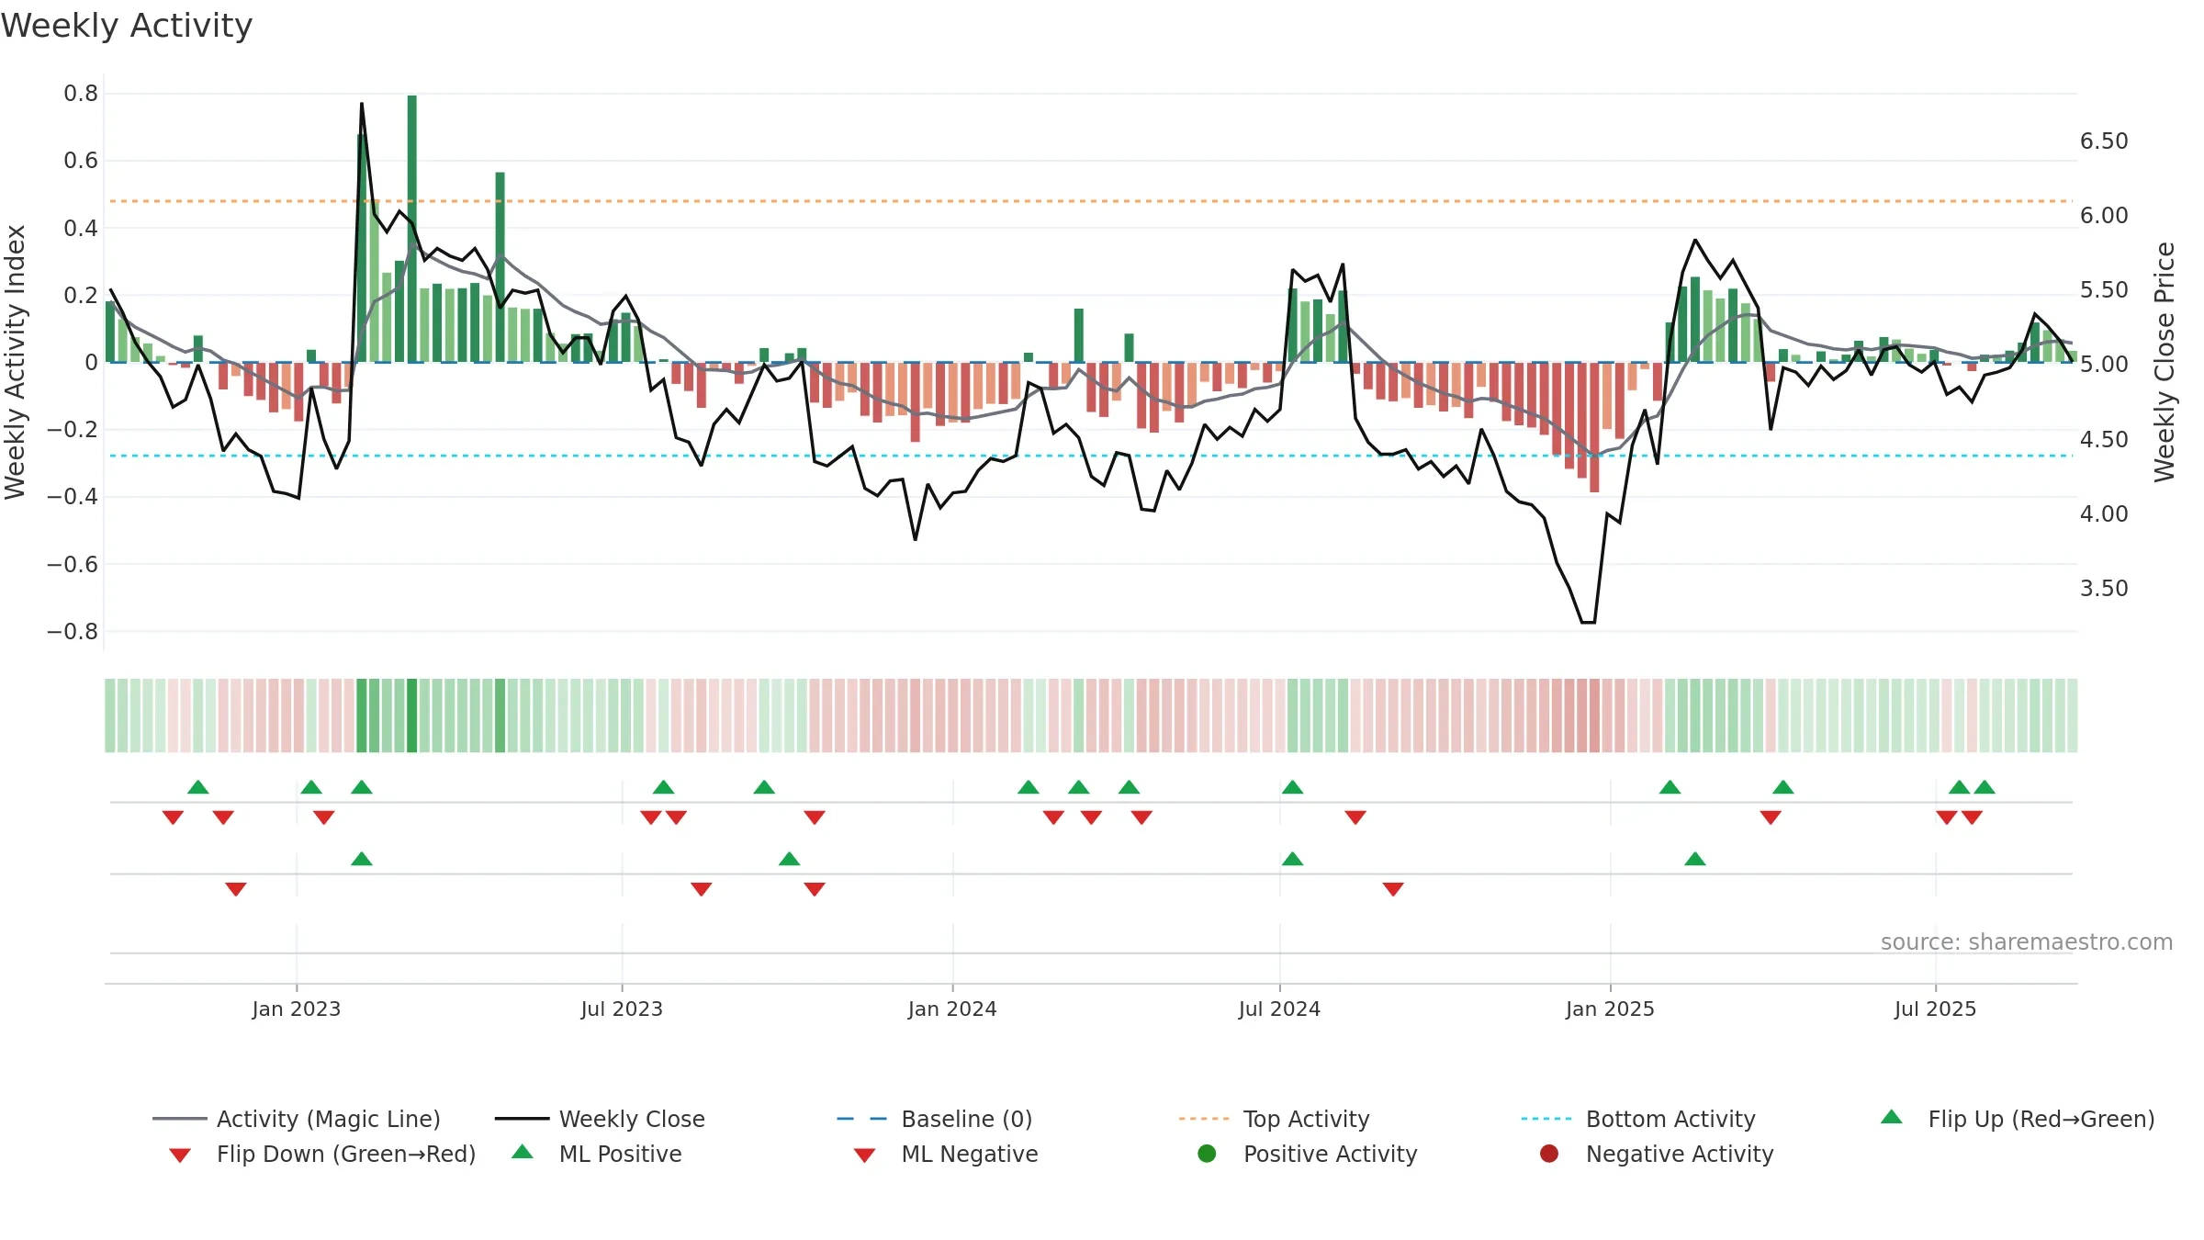
Task: Select the Jul 2023 x-axis label
Action: click(x=622, y=1009)
